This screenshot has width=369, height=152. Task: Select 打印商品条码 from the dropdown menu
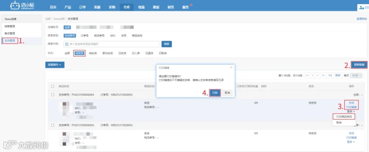click(x=344, y=117)
